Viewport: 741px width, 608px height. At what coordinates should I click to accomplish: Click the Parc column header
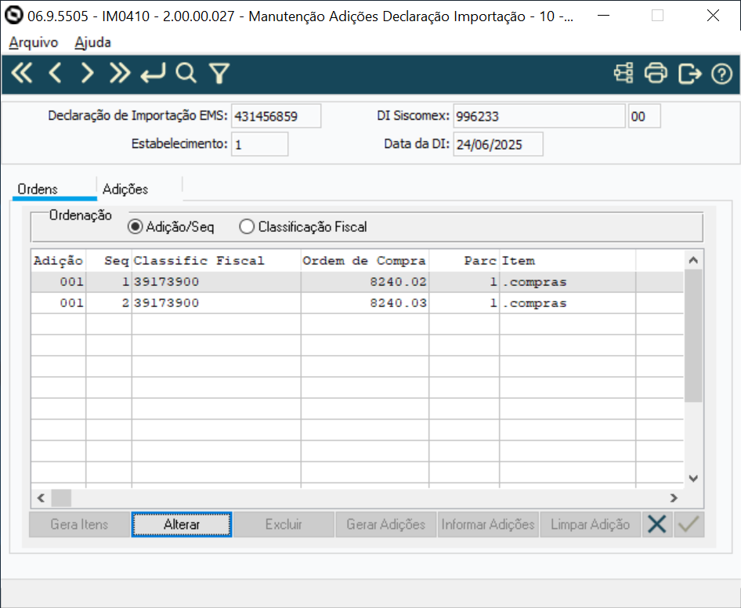click(x=464, y=260)
